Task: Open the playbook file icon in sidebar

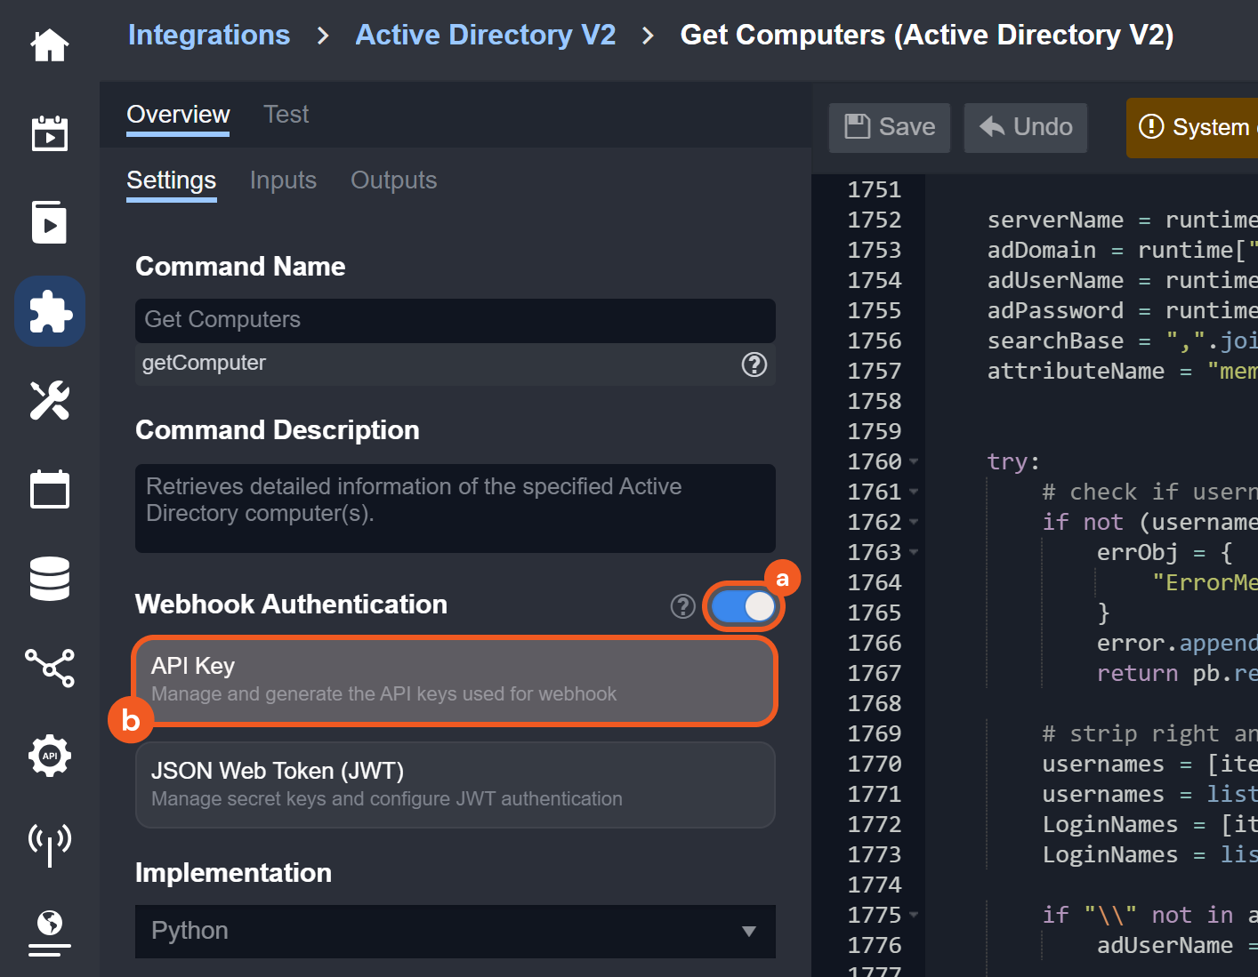Action: (x=50, y=222)
